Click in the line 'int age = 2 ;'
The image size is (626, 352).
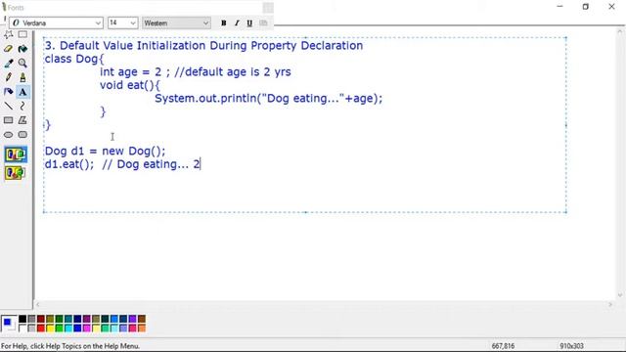click(135, 72)
